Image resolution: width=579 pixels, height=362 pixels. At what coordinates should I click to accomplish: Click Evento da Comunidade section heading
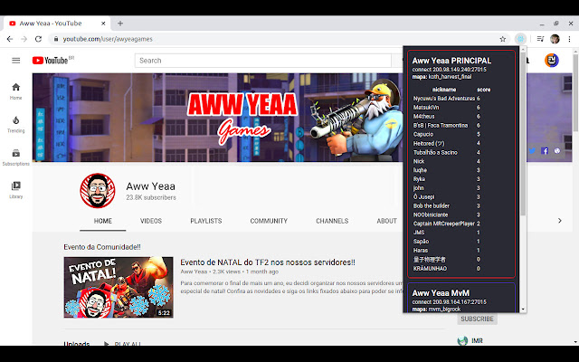102,247
